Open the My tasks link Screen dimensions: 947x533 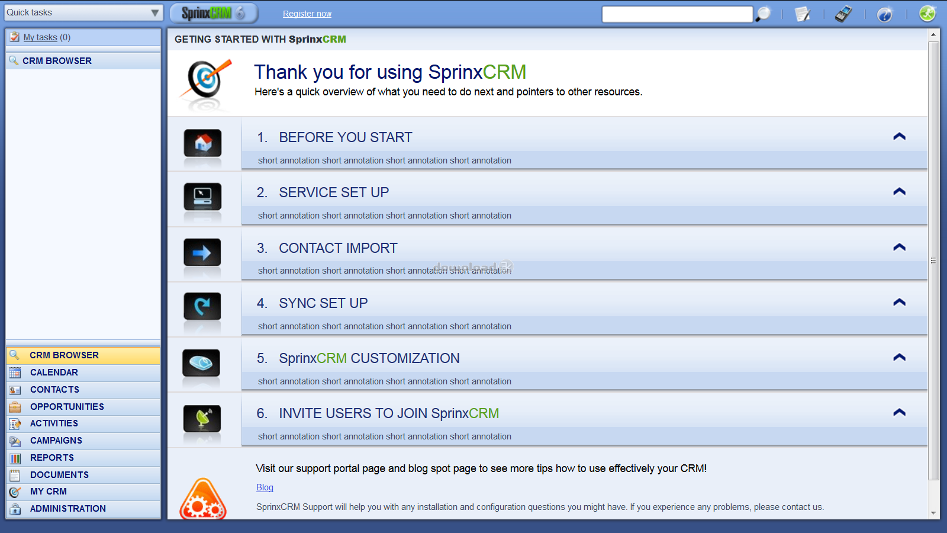point(40,37)
